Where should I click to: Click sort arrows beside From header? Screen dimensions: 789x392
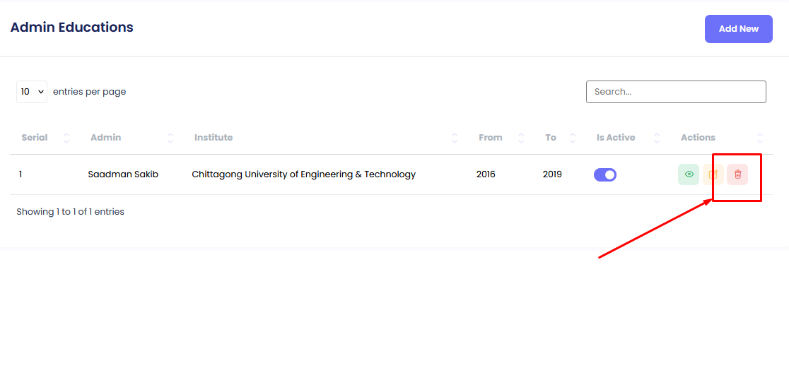[x=521, y=138]
